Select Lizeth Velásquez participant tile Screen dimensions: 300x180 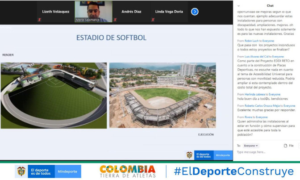[56, 12]
